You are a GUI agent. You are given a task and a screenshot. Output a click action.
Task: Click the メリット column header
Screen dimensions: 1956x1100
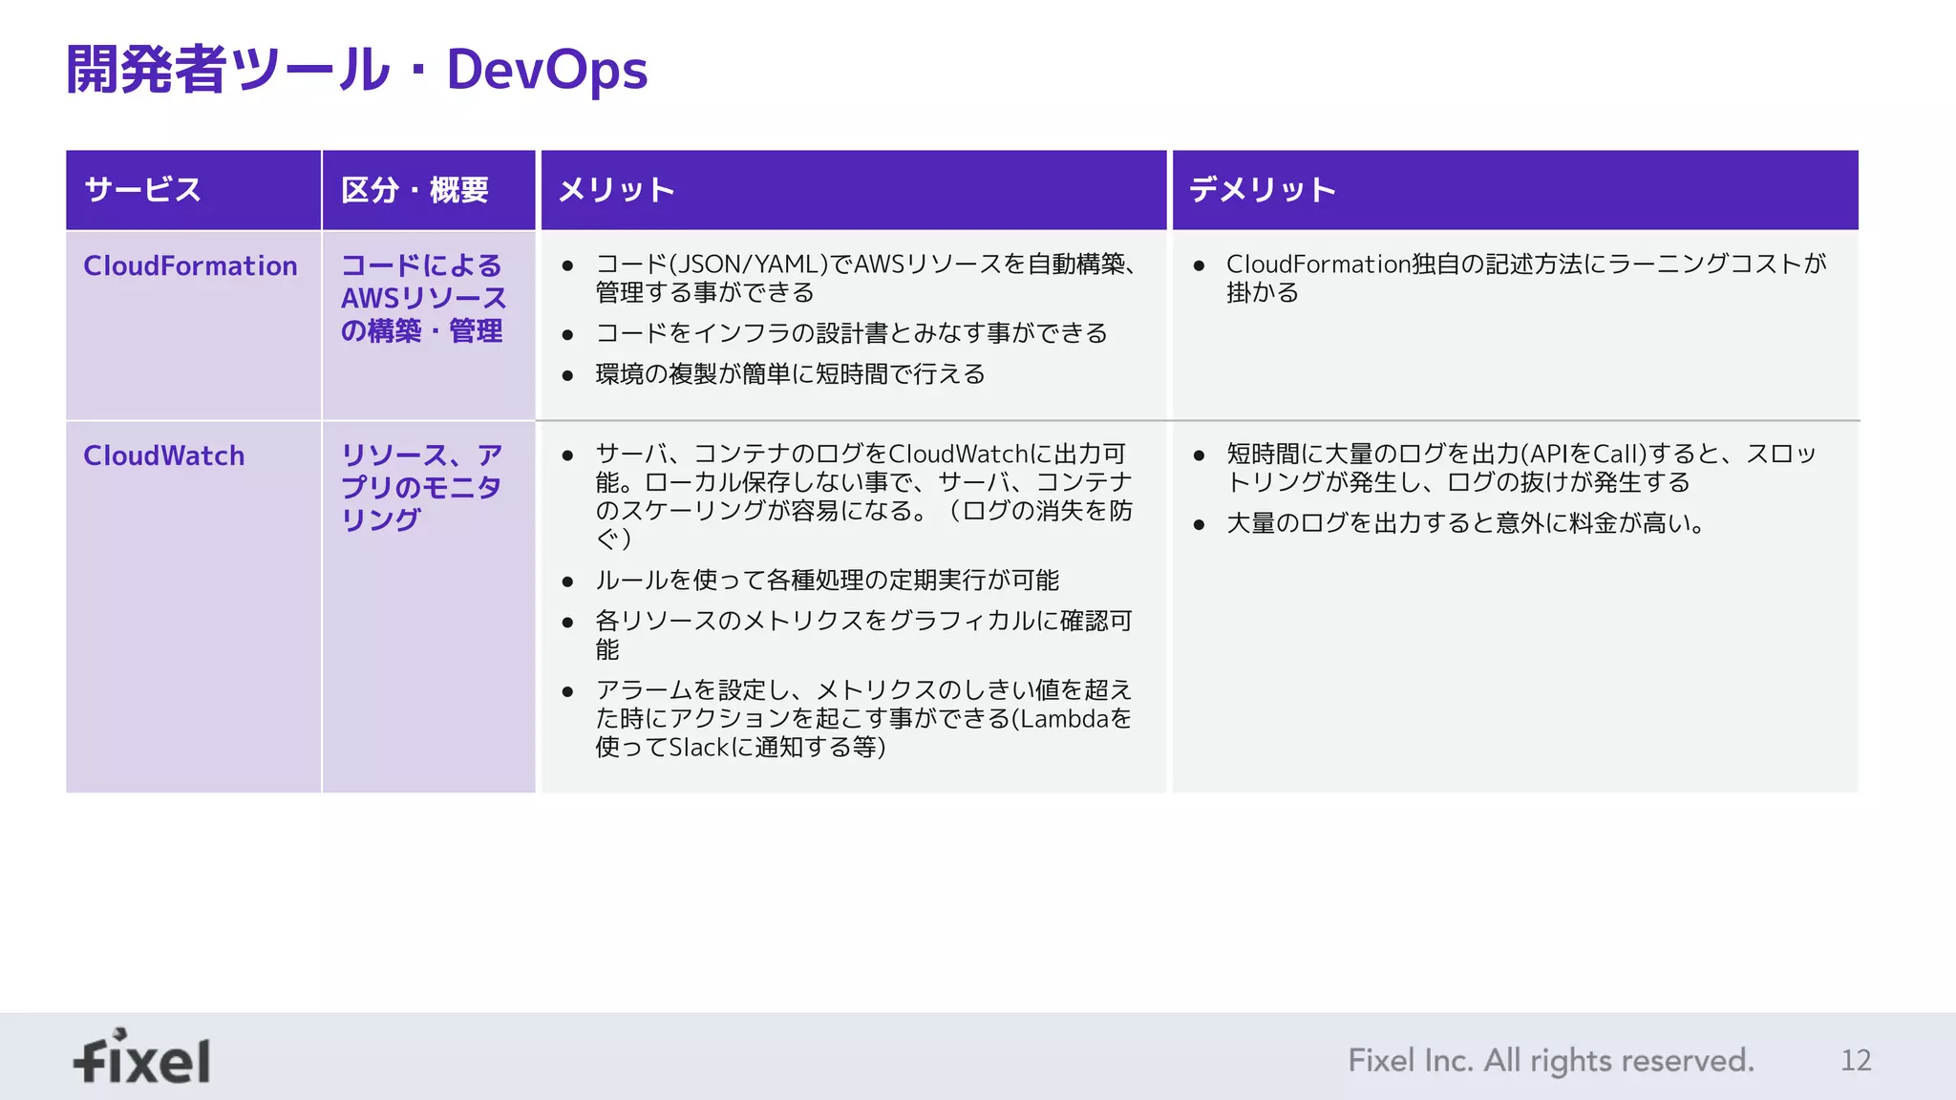click(617, 190)
